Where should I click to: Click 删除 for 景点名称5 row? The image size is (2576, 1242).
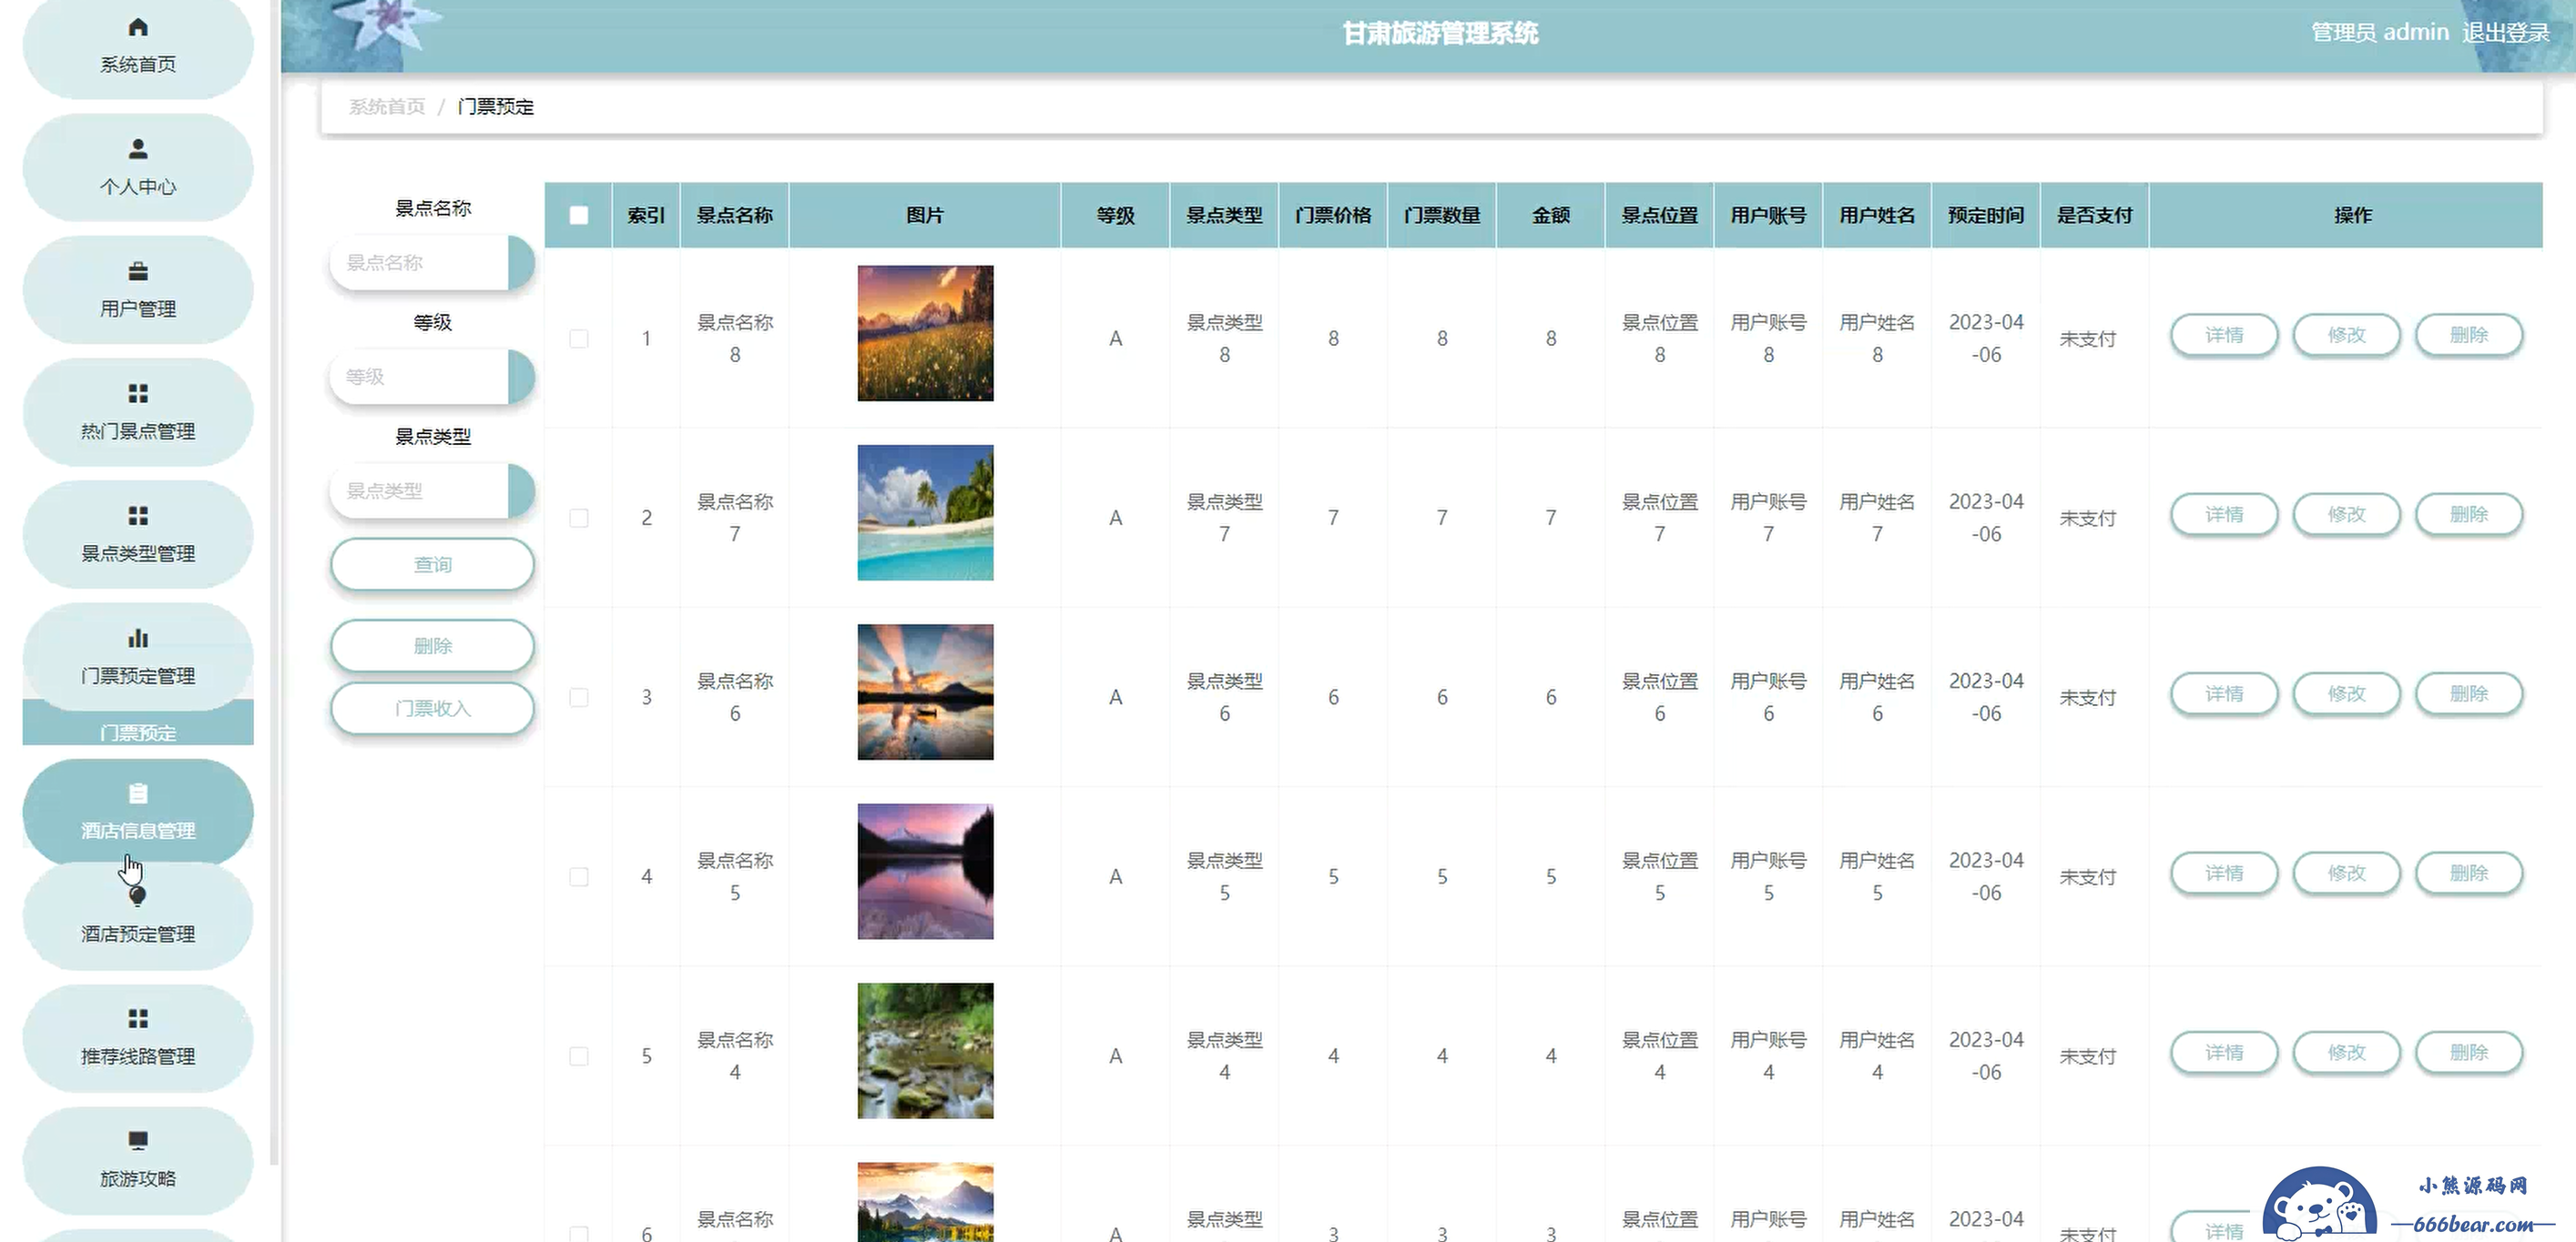coord(2469,873)
